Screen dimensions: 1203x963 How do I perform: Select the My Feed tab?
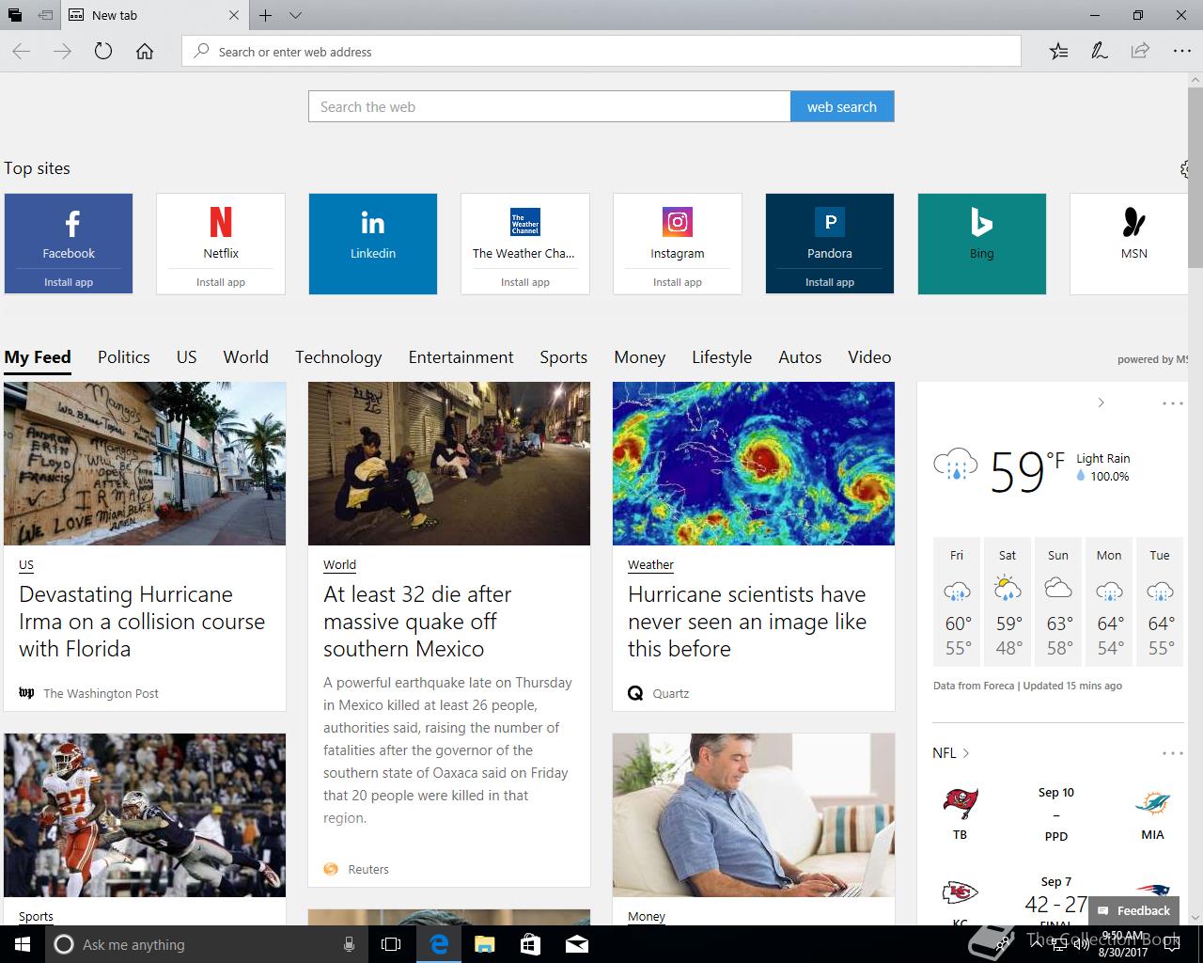(x=38, y=357)
